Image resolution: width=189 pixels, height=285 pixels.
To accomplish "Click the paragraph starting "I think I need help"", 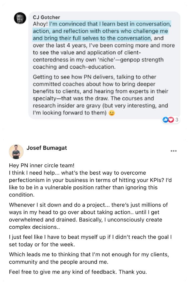I will [x=90, y=184].
